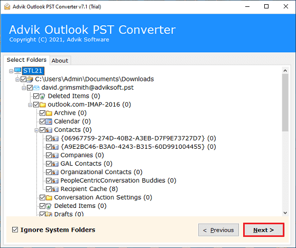296x248 pixels.
Task: Click the contact icon for {06967759-274D...}
Action: (x=55, y=138)
